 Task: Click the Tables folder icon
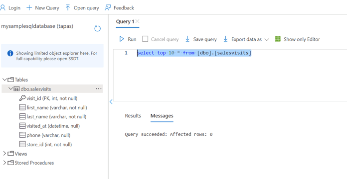pyautogui.click(x=10, y=80)
